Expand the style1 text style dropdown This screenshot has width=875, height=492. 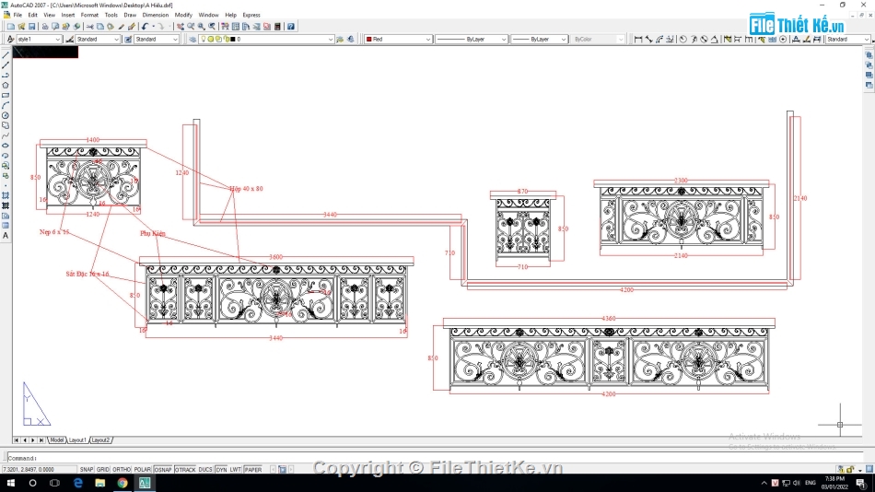click(39, 39)
